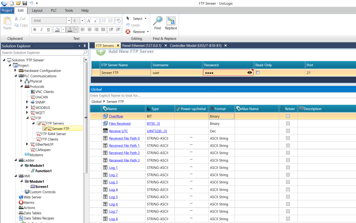Open the Files Received tag link
The height and width of the screenshot is (223, 356).
pos(120,123)
